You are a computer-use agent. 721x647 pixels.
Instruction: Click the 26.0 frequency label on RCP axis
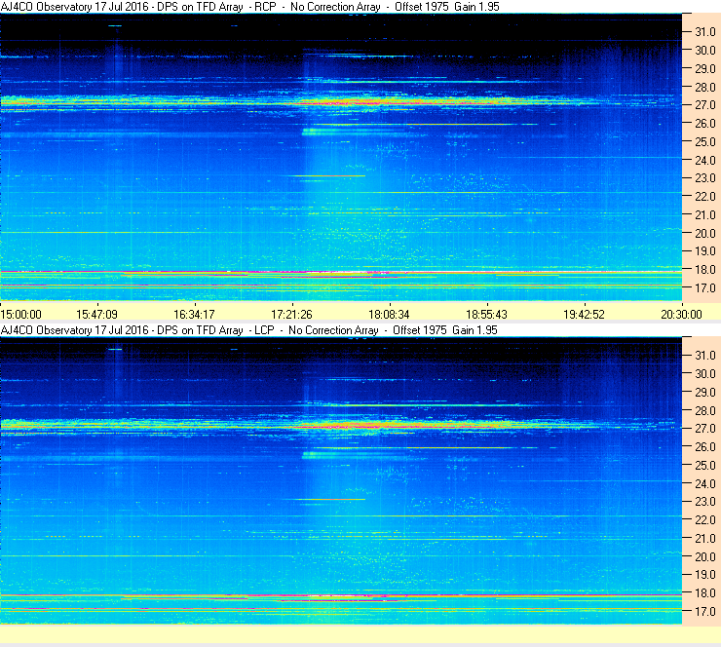coord(705,123)
